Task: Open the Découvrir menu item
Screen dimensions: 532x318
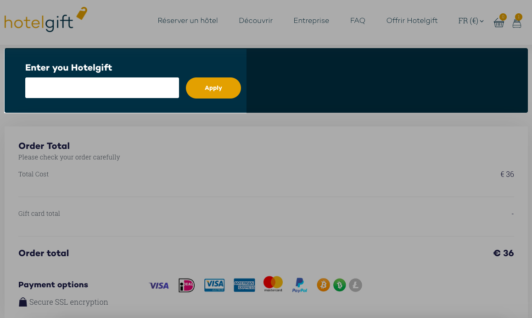Action: 256,21
